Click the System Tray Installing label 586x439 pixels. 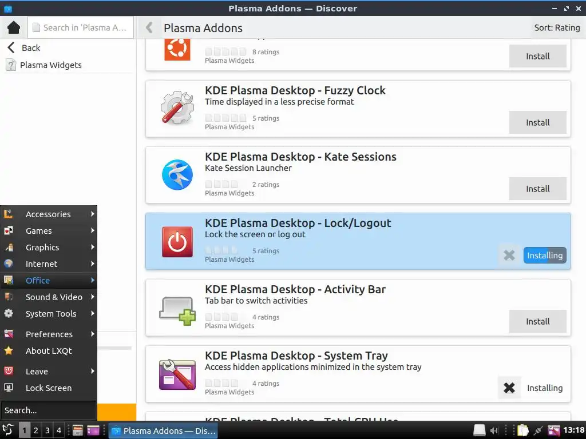tap(545, 388)
